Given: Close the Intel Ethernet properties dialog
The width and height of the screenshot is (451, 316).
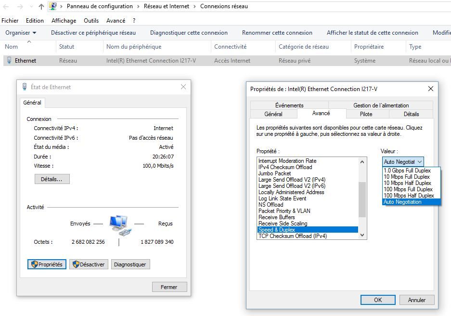Looking at the screenshot, I should coord(430,89).
